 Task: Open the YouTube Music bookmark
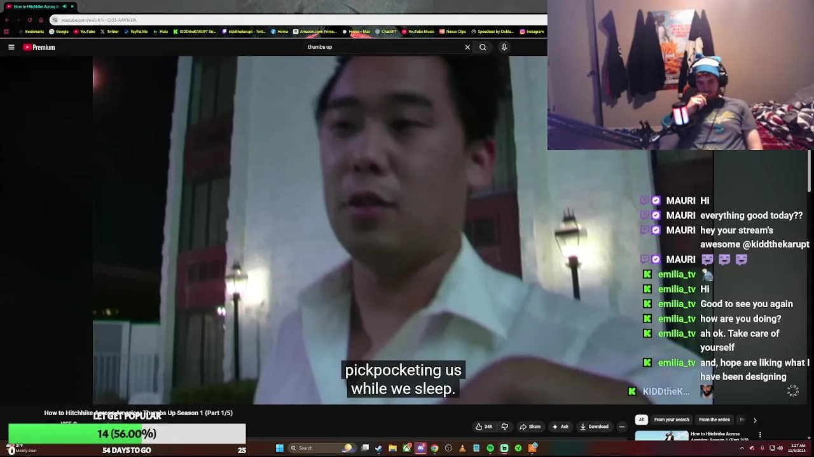click(x=418, y=32)
